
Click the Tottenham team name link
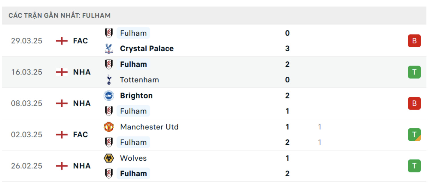click(x=139, y=80)
